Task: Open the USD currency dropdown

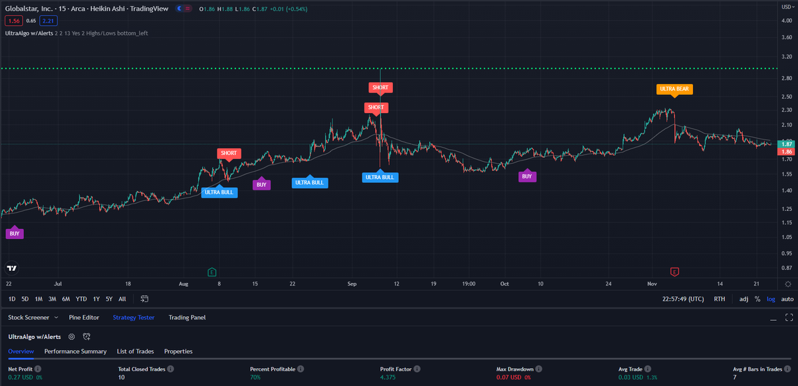Action: click(787, 7)
